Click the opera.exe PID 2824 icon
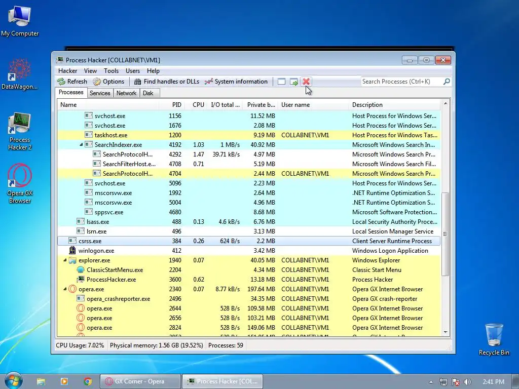Viewport: 519px width, 389px height. (x=81, y=328)
